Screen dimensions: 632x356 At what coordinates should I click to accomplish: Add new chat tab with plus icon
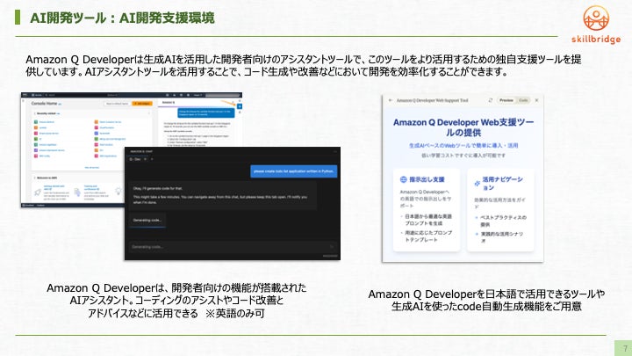pos(152,159)
